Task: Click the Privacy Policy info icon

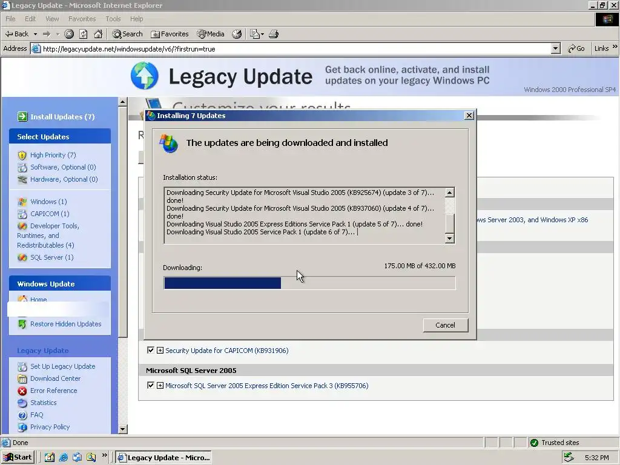Action: pyautogui.click(x=22, y=427)
